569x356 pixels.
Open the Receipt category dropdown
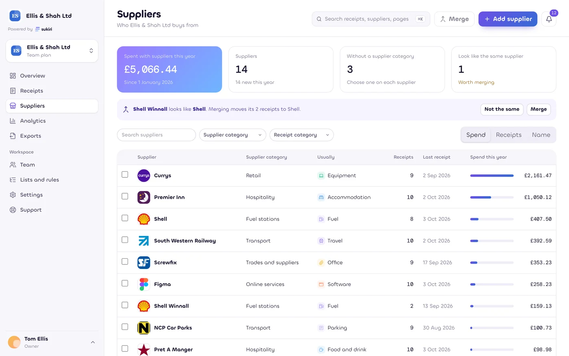pyautogui.click(x=302, y=135)
